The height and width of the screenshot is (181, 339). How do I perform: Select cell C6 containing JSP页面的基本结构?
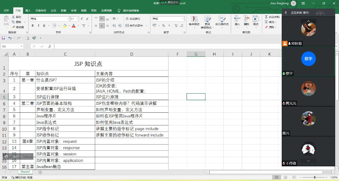click(65, 103)
